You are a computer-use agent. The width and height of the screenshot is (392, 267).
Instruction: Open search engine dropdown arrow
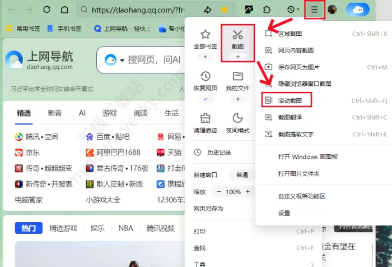(122, 60)
